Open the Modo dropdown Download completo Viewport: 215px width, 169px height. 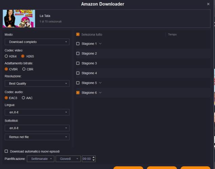point(37,42)
